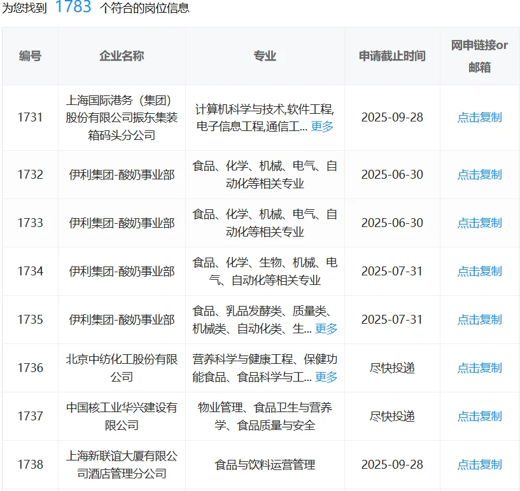Click the 企业名称 column header
Viewport: 520px width, 491px height.
(x=122, y=56)
